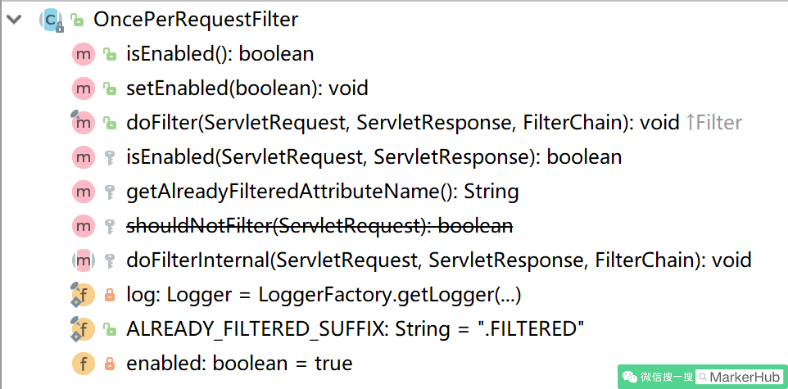Click the protected key icon beside getAlreadyFilteredAttributeName
This screenshot has width=788, height=389.
click(x=109, y=192)
